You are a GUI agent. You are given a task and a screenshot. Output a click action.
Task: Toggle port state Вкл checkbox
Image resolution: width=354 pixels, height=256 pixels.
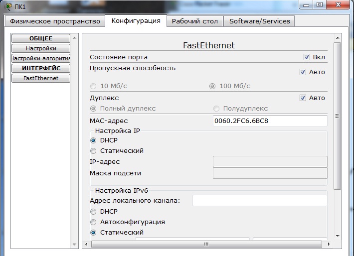point(307,57)
